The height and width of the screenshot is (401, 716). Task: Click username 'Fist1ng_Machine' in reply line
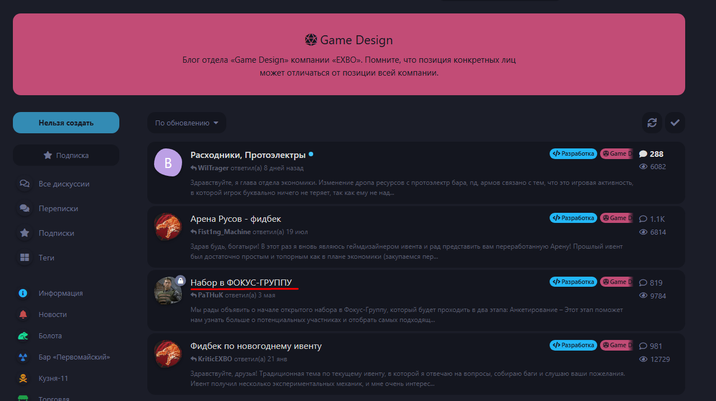224,232
